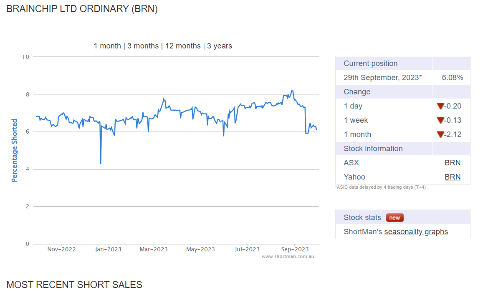Open the BRN link in ASX row
This screenshot has height=291, width=483.
(453, 163)
